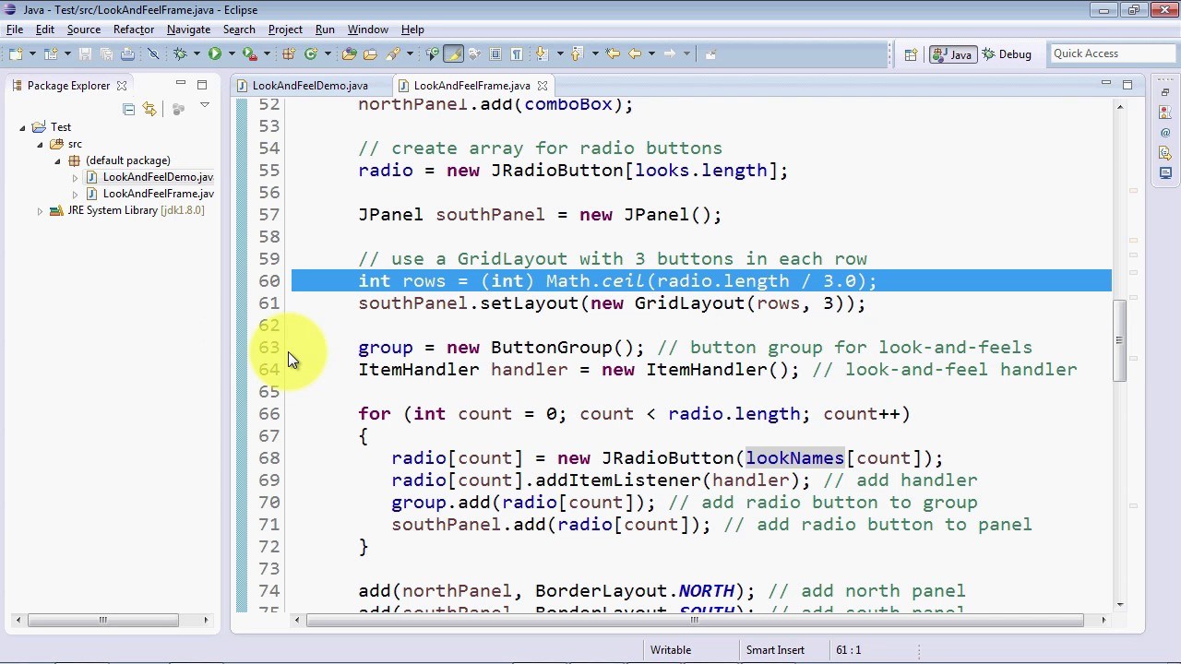Viewport: 1181px width, 664px height.
Task: Click the Restore icon in right trim
Action: pos(1166,92)
